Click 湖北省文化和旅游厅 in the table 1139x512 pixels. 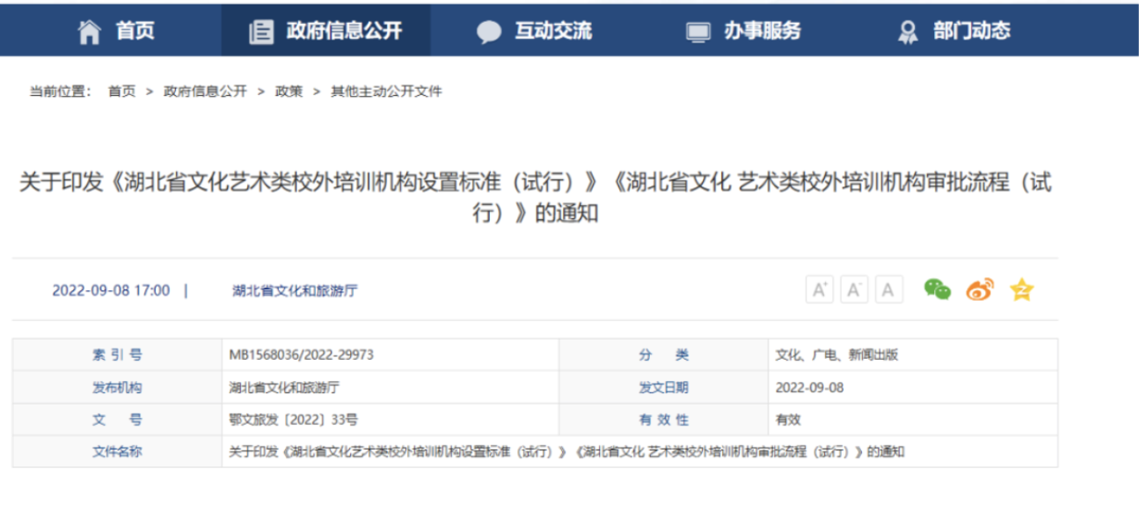click(x=283, y=388)
